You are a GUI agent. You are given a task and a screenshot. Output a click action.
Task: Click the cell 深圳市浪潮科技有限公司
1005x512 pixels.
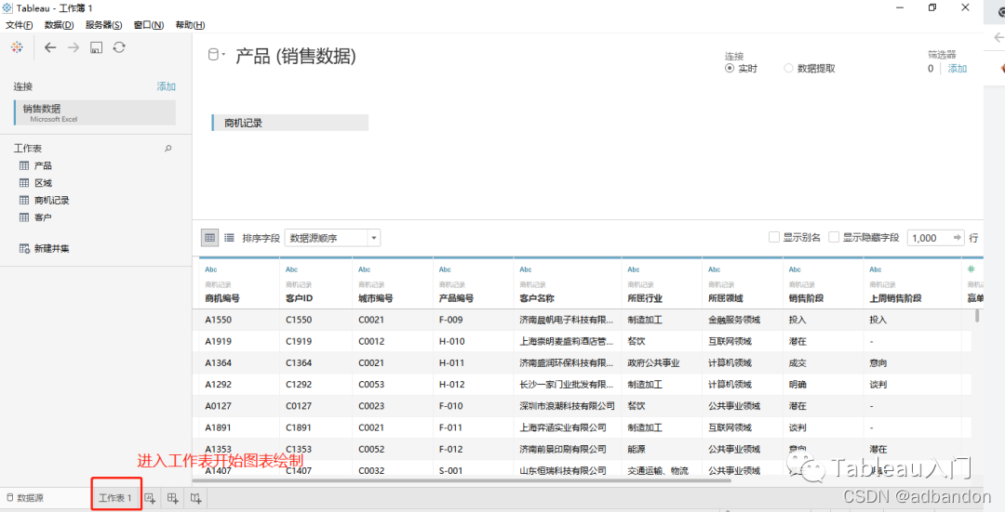tap(568, 406)
